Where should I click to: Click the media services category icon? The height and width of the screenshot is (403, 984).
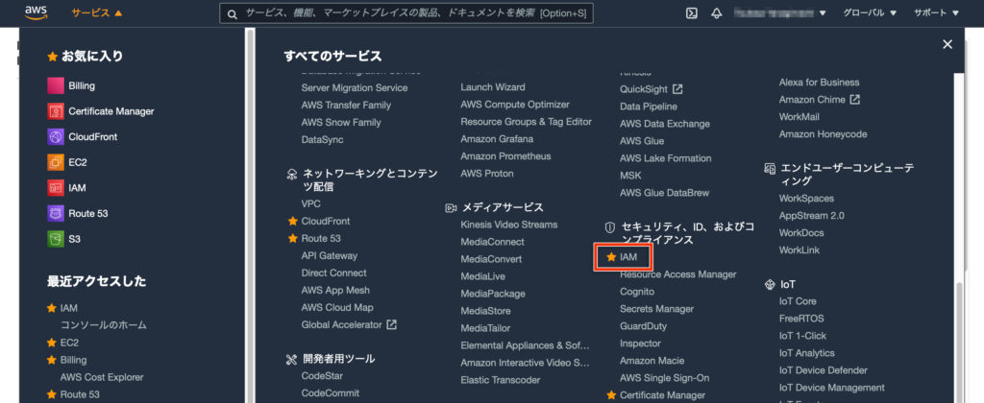[x=451, y=207]
